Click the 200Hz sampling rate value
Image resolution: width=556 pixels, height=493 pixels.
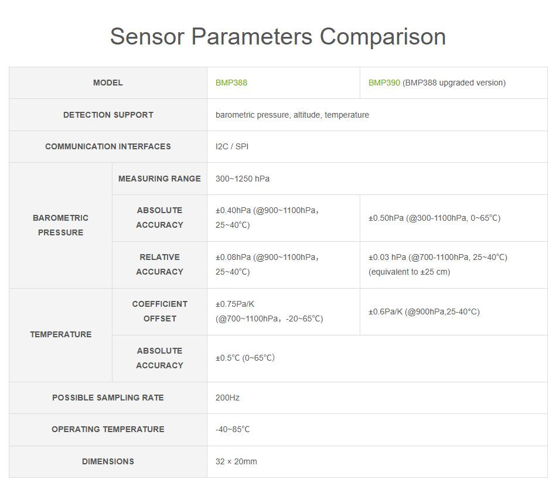tap(227, 398)
